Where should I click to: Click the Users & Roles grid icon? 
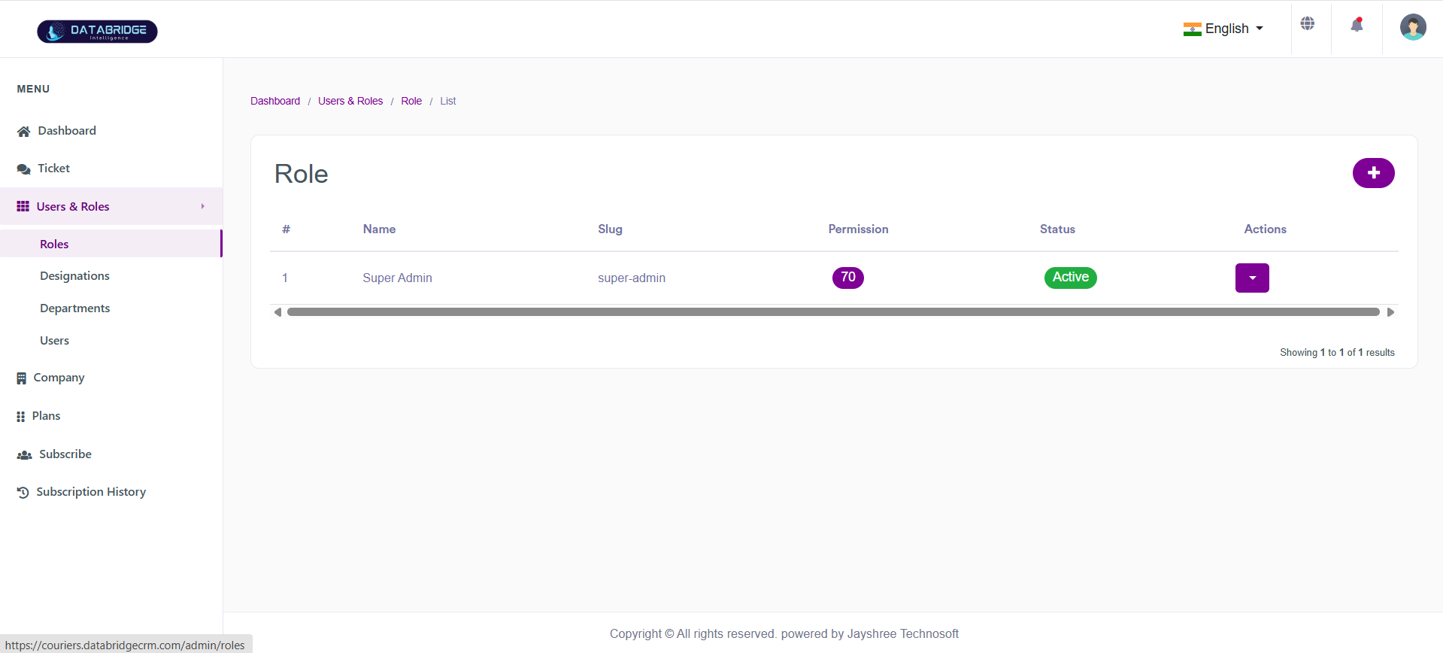point(23,206)
